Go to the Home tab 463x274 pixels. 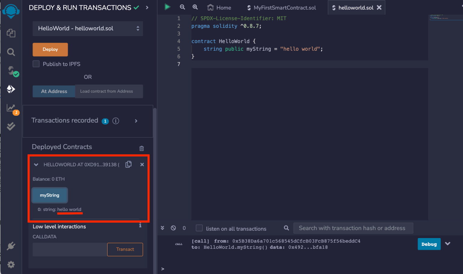click(x=219, y=8)
